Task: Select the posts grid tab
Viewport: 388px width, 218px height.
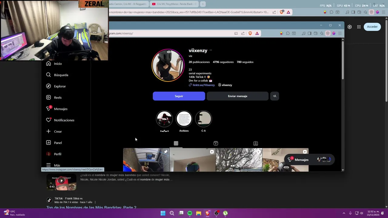Action: [x=176, y=143]
